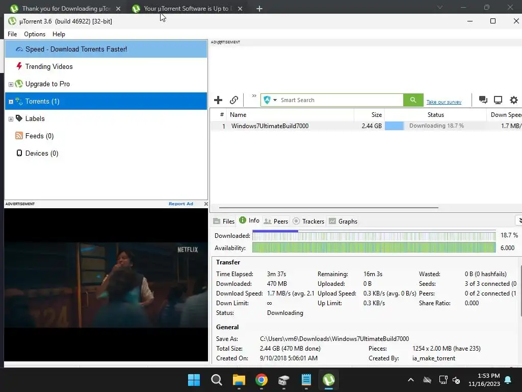This screenshot has height=392, width=522.
Task: Click the Feeds RSS icon
Action: pyautogui.click(x=19, y=135)
